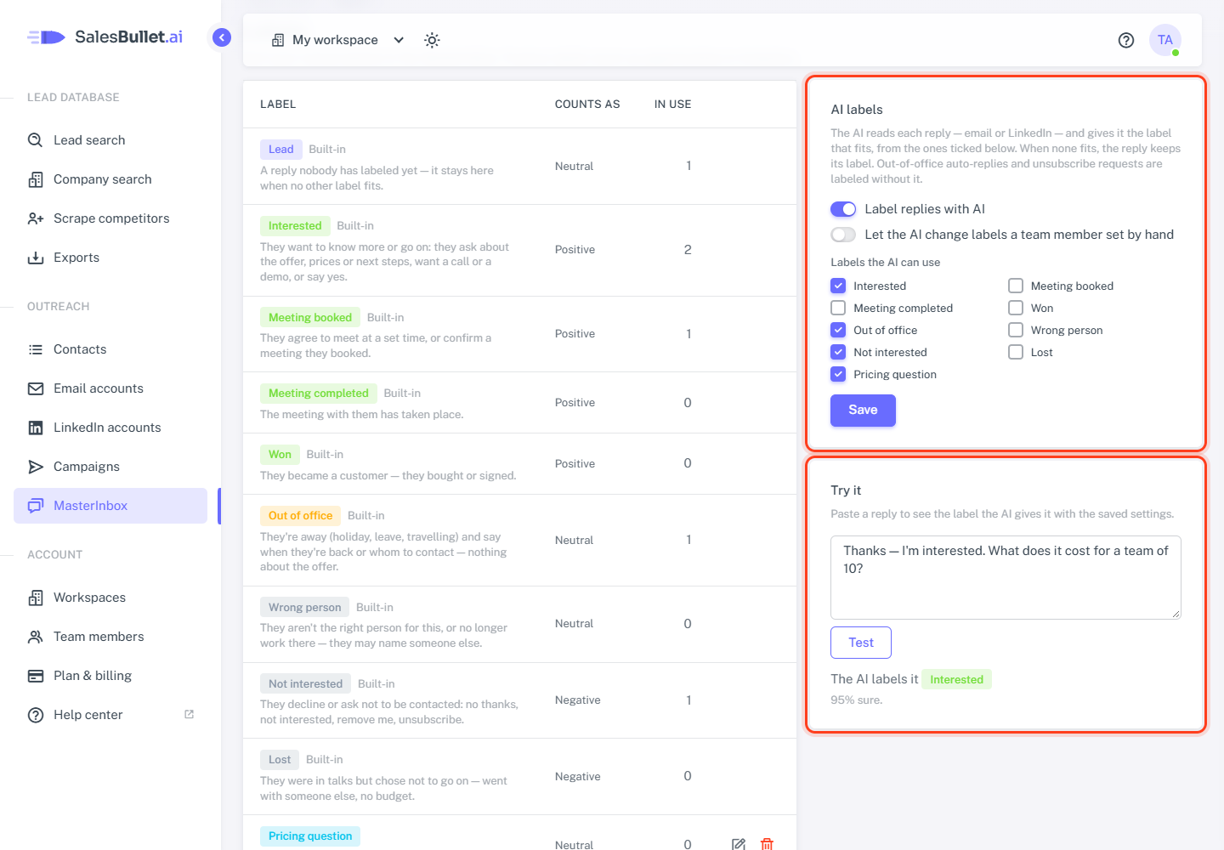Click the Workspaces building icon
This screenshot has height=850, width=1224.
click(36, 598)
